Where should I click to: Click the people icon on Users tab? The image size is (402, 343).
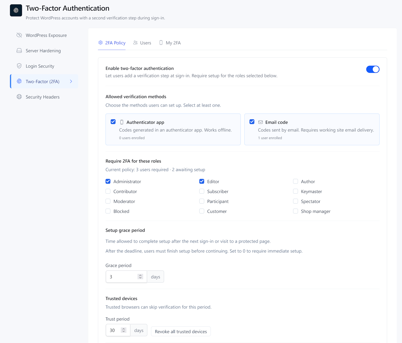point(135,43)
